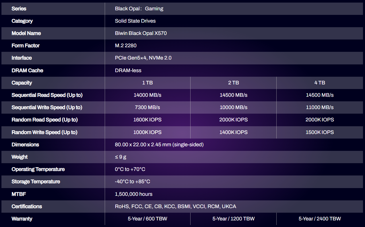
Task: Select the '14000 MB/s' read speed cell
Action: 147,95
